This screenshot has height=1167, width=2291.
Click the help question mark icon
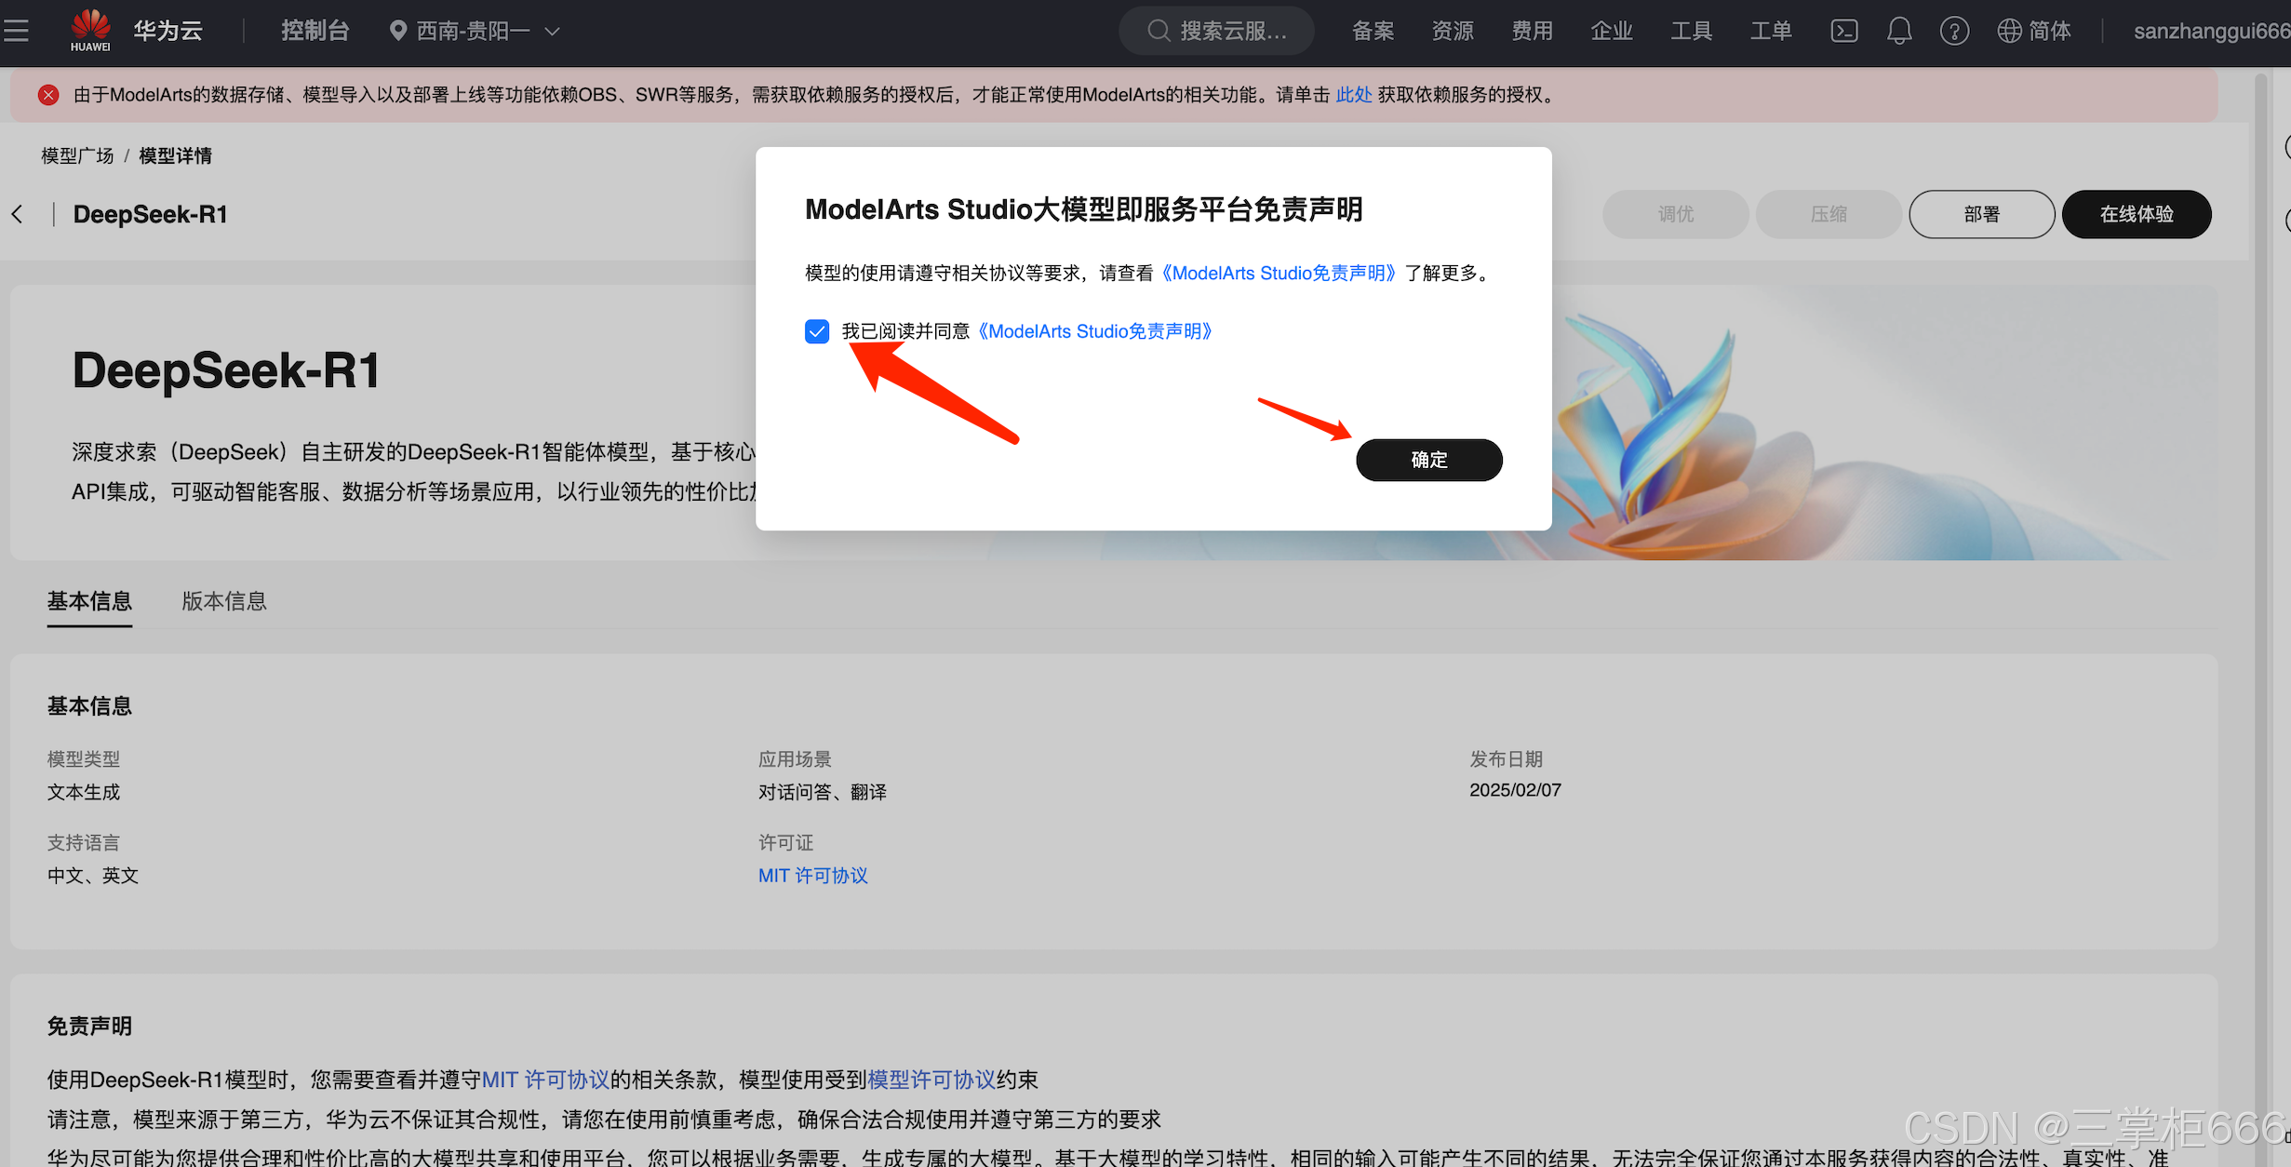[1953, 31]
